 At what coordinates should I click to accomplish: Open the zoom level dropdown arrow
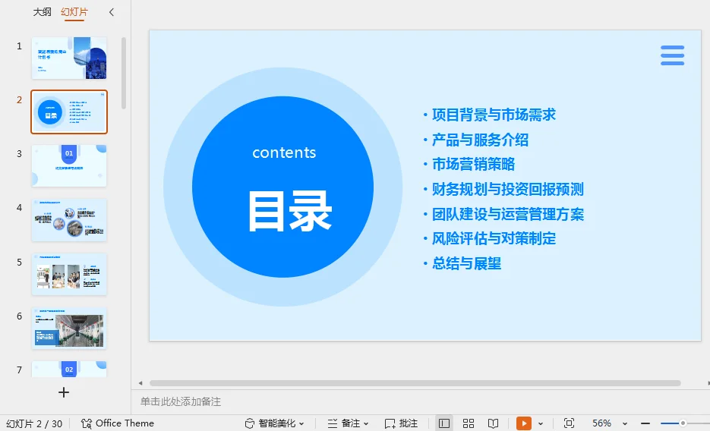(x=625, y=423)
